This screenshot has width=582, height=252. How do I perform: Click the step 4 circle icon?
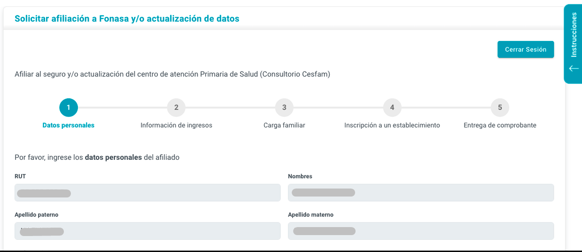[392, 108]
